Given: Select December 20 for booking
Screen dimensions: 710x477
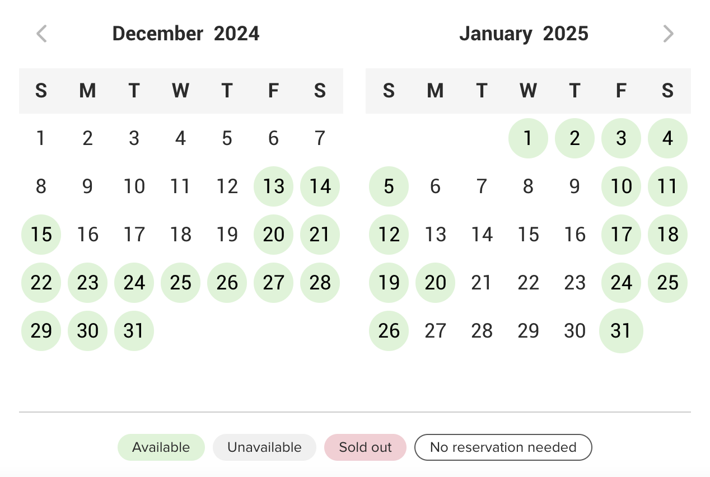Looking at the screenshot, I should coord(273,235).
